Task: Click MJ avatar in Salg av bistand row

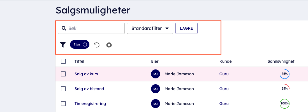Action: [156, 89]
